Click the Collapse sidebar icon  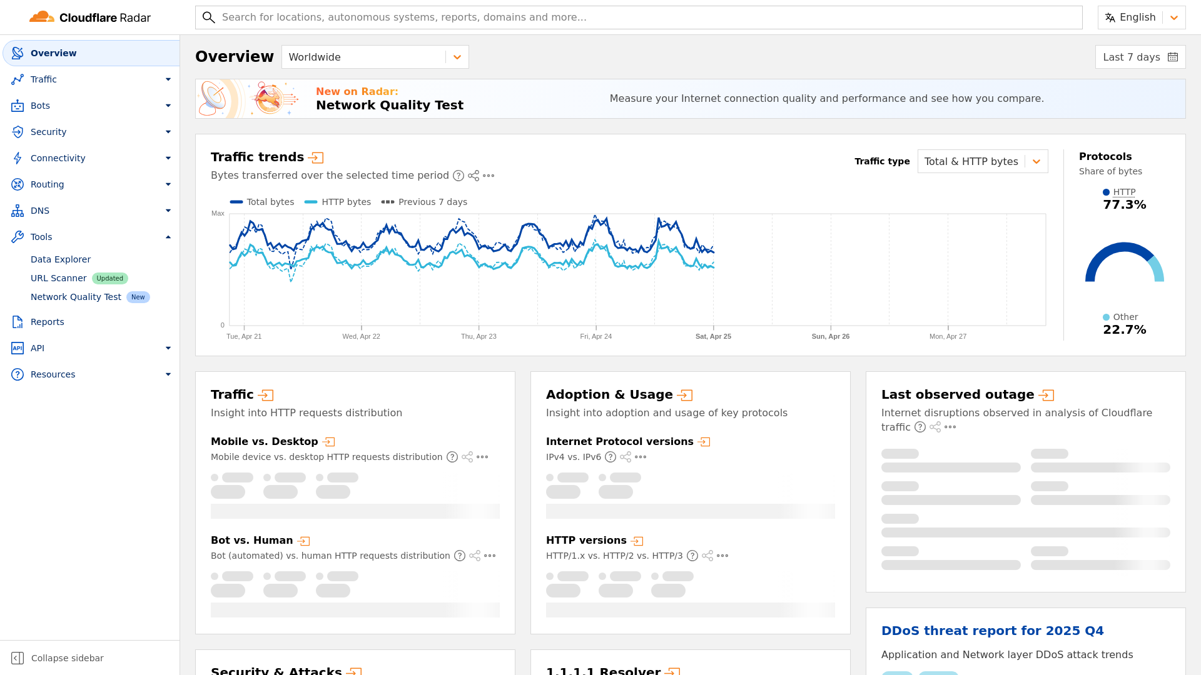point(18,658)
